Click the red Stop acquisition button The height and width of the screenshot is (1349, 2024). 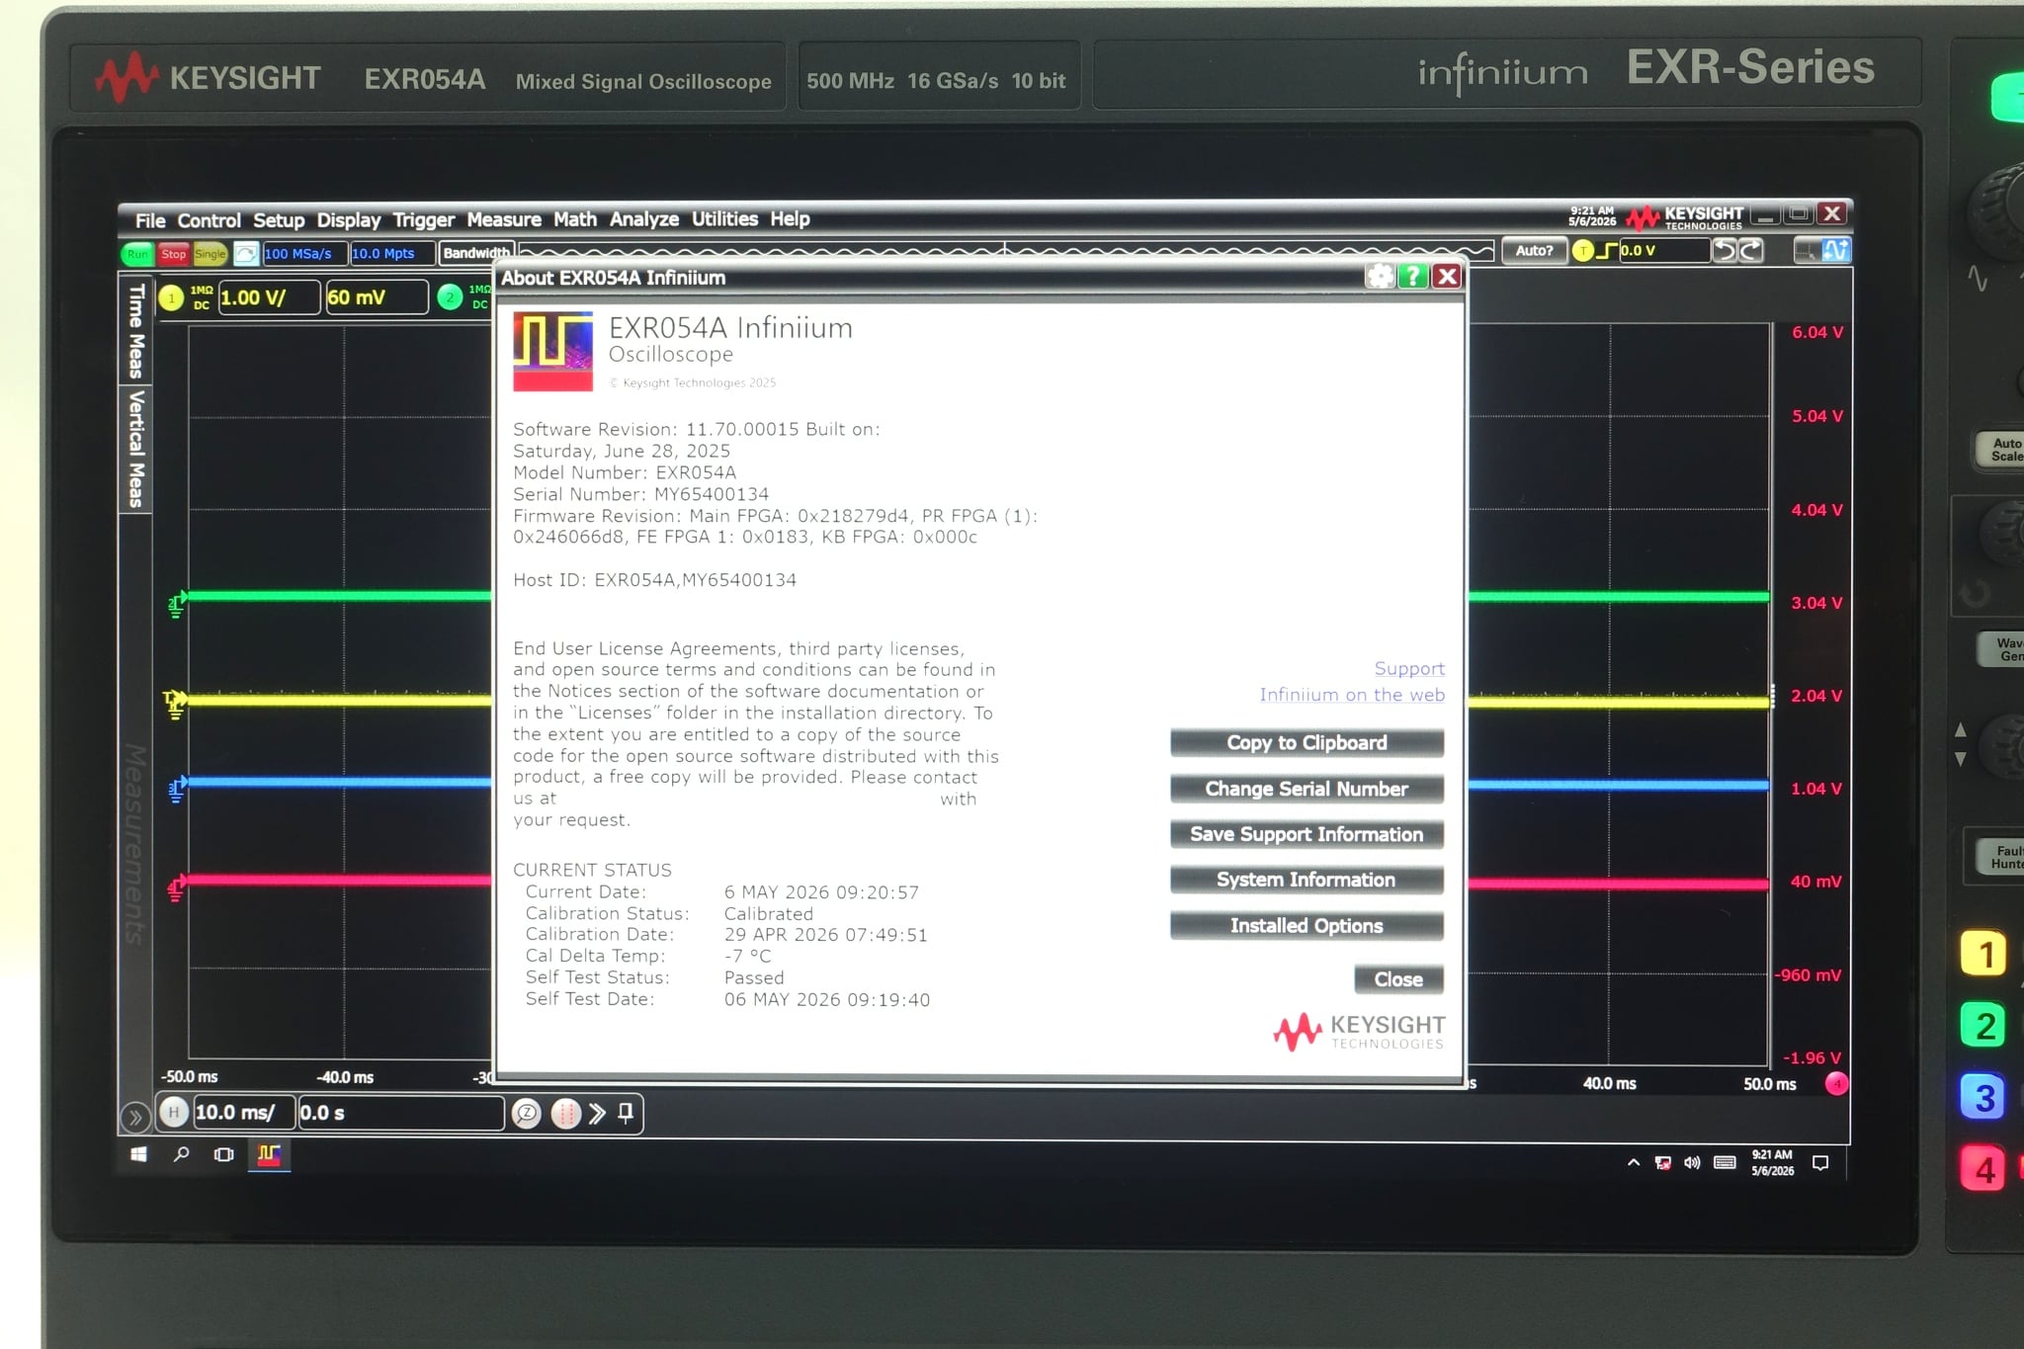[x=173, y=254]
